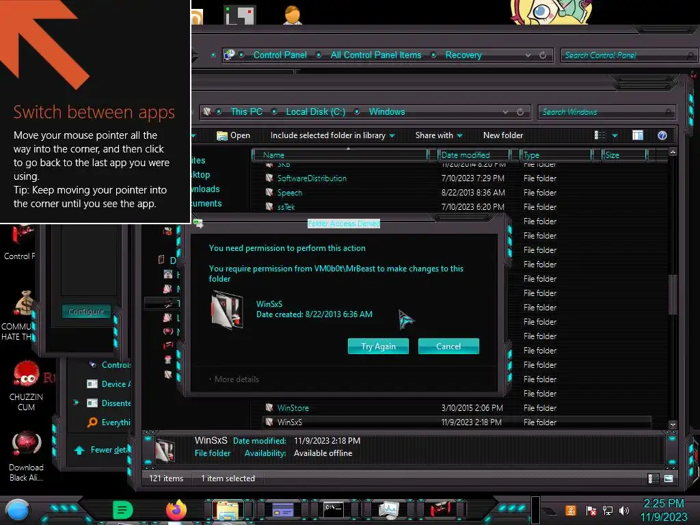Screen dimensions: 700x525
Task: Sort by the Type column header
Action: pos(556,155)
